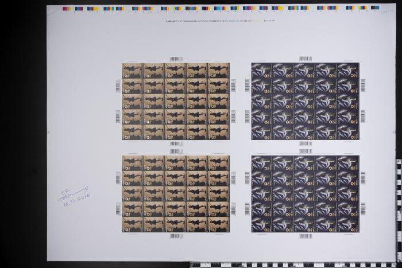
Task: Select the handwritten signature on the left margin
Action: point(74,193)
